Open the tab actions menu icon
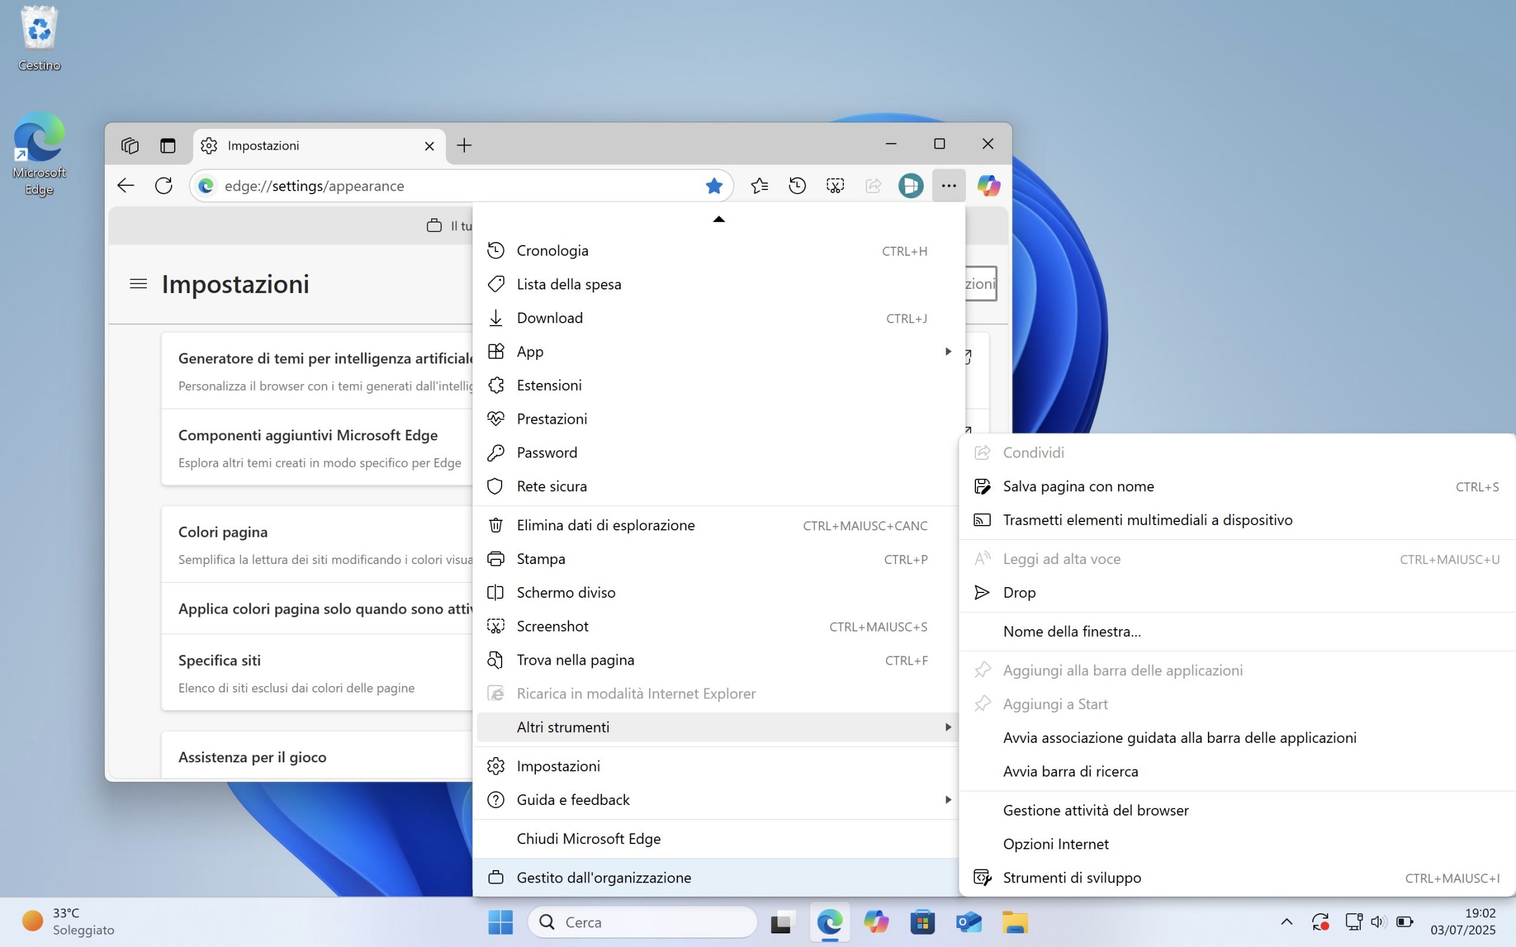Screen dimensions: 1516x947 click(167, 146)
